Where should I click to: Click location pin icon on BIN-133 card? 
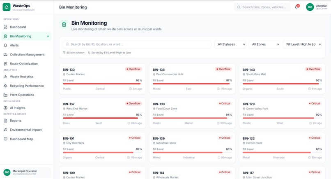click(x=64, y=74)
